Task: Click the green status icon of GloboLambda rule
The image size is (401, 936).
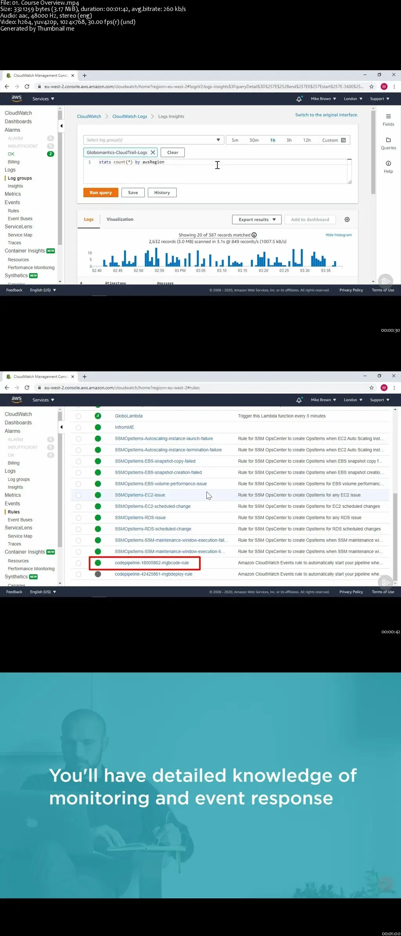Action: click(x=98, y=416)
